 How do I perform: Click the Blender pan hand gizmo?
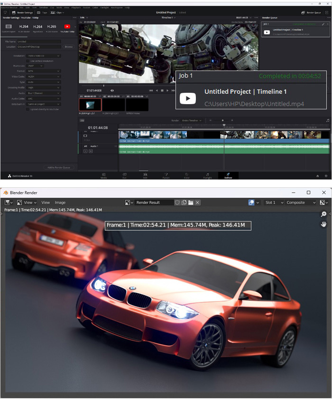(323, 224)
